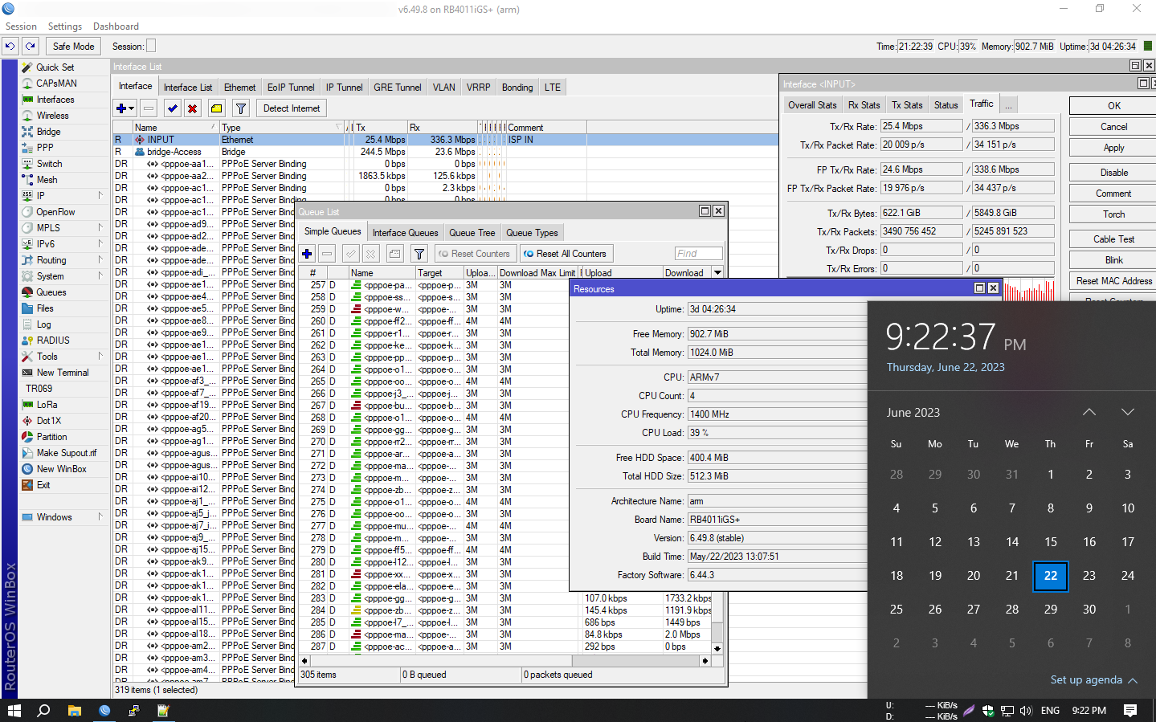Click the blue checkmark enable icon in Interface List
Screen dimensions: 1156x722
point(173,108)
